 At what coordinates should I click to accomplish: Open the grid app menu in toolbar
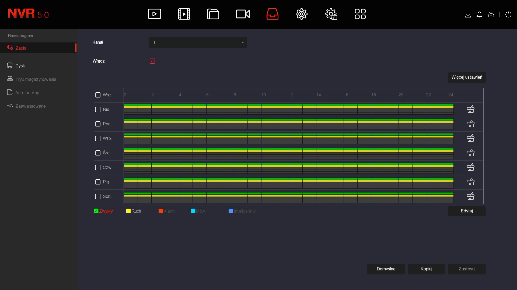[360, 14]
